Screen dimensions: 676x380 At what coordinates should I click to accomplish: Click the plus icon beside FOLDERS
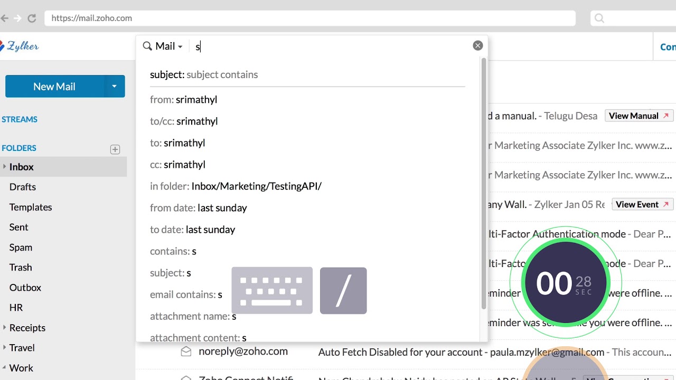(x=115, y=149)
